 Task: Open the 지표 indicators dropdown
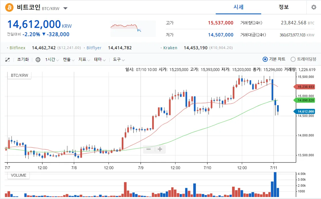coord(85,60)
